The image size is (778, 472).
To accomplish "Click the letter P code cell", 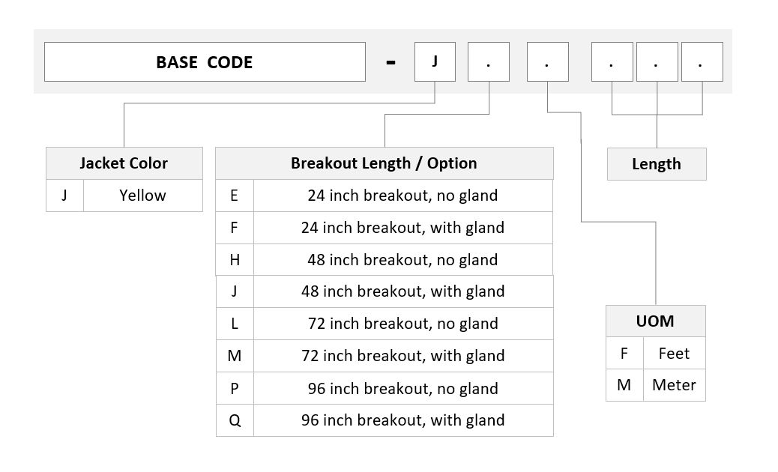I will coord(235,388).
